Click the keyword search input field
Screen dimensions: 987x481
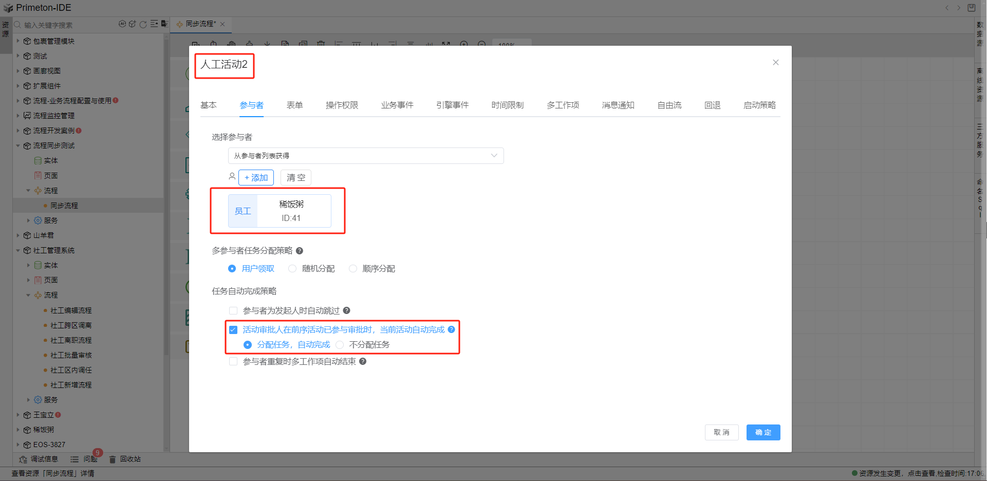pos(67,25)
